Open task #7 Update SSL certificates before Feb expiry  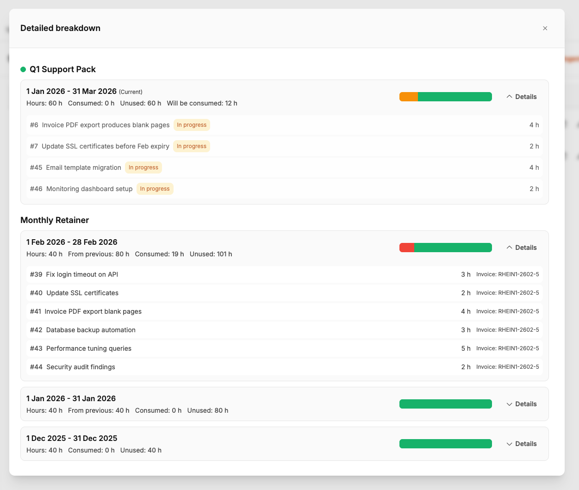click(x=105, y=146)
